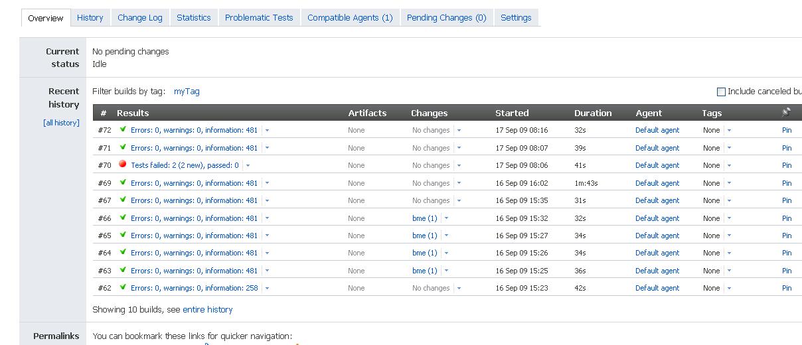Screen dimensions: 802x345
Task: Click the red failed icon of build #70
Action: [123, 165]
